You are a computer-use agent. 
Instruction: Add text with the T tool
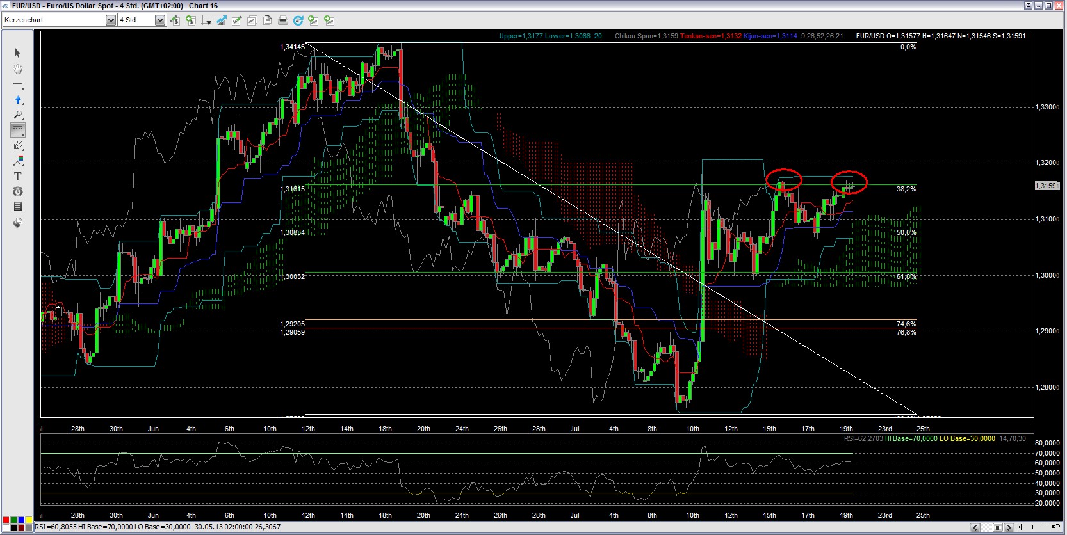point(18,176)
